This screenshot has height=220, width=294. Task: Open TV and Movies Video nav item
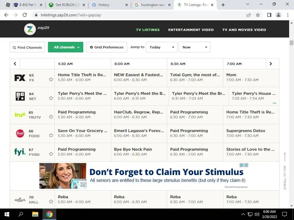click(244, 30)
